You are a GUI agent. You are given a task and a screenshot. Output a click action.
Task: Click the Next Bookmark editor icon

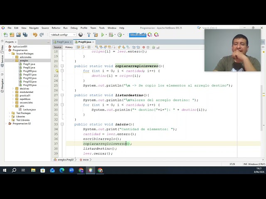124,47
